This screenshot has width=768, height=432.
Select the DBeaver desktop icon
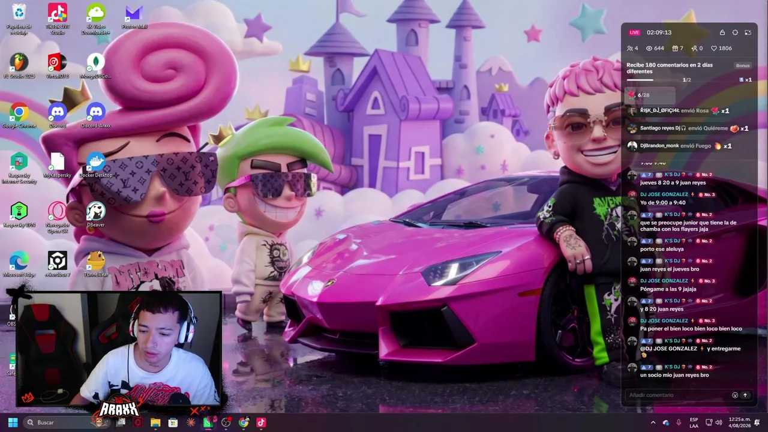click(x=96, y=215)
